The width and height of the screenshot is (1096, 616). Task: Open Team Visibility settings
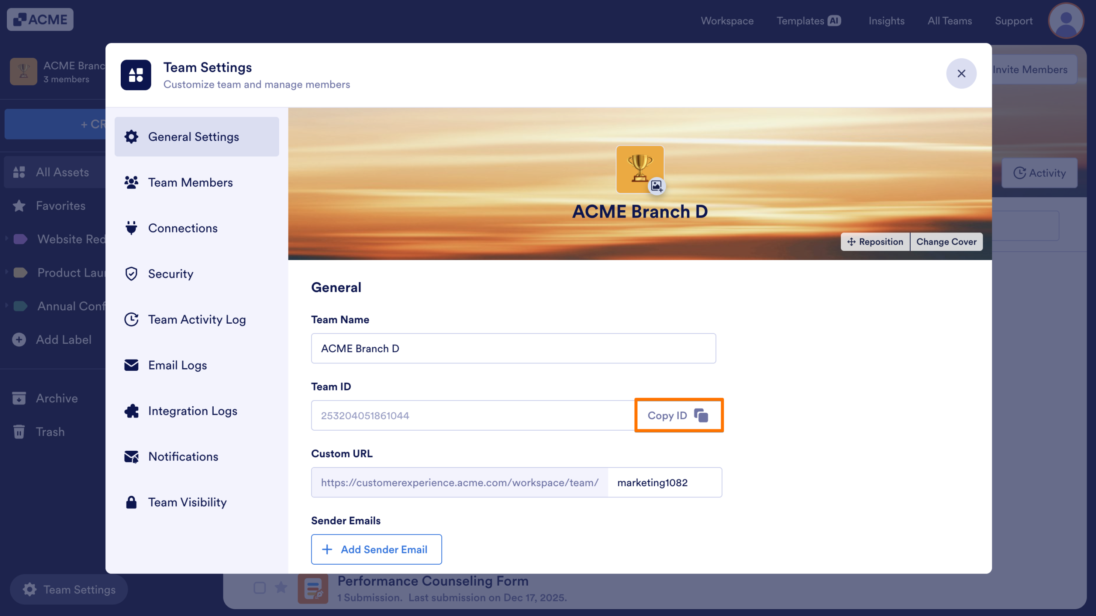coord(197,502)
